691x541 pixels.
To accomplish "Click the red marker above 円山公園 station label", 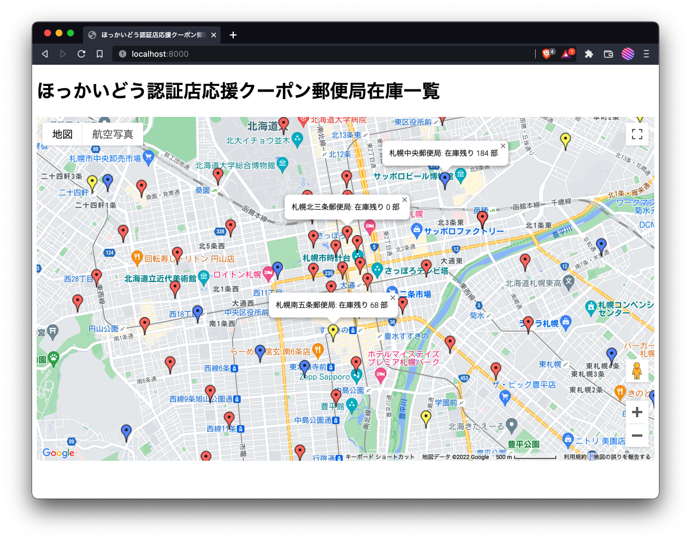I will pyautogui.click(x=145, y=326).
